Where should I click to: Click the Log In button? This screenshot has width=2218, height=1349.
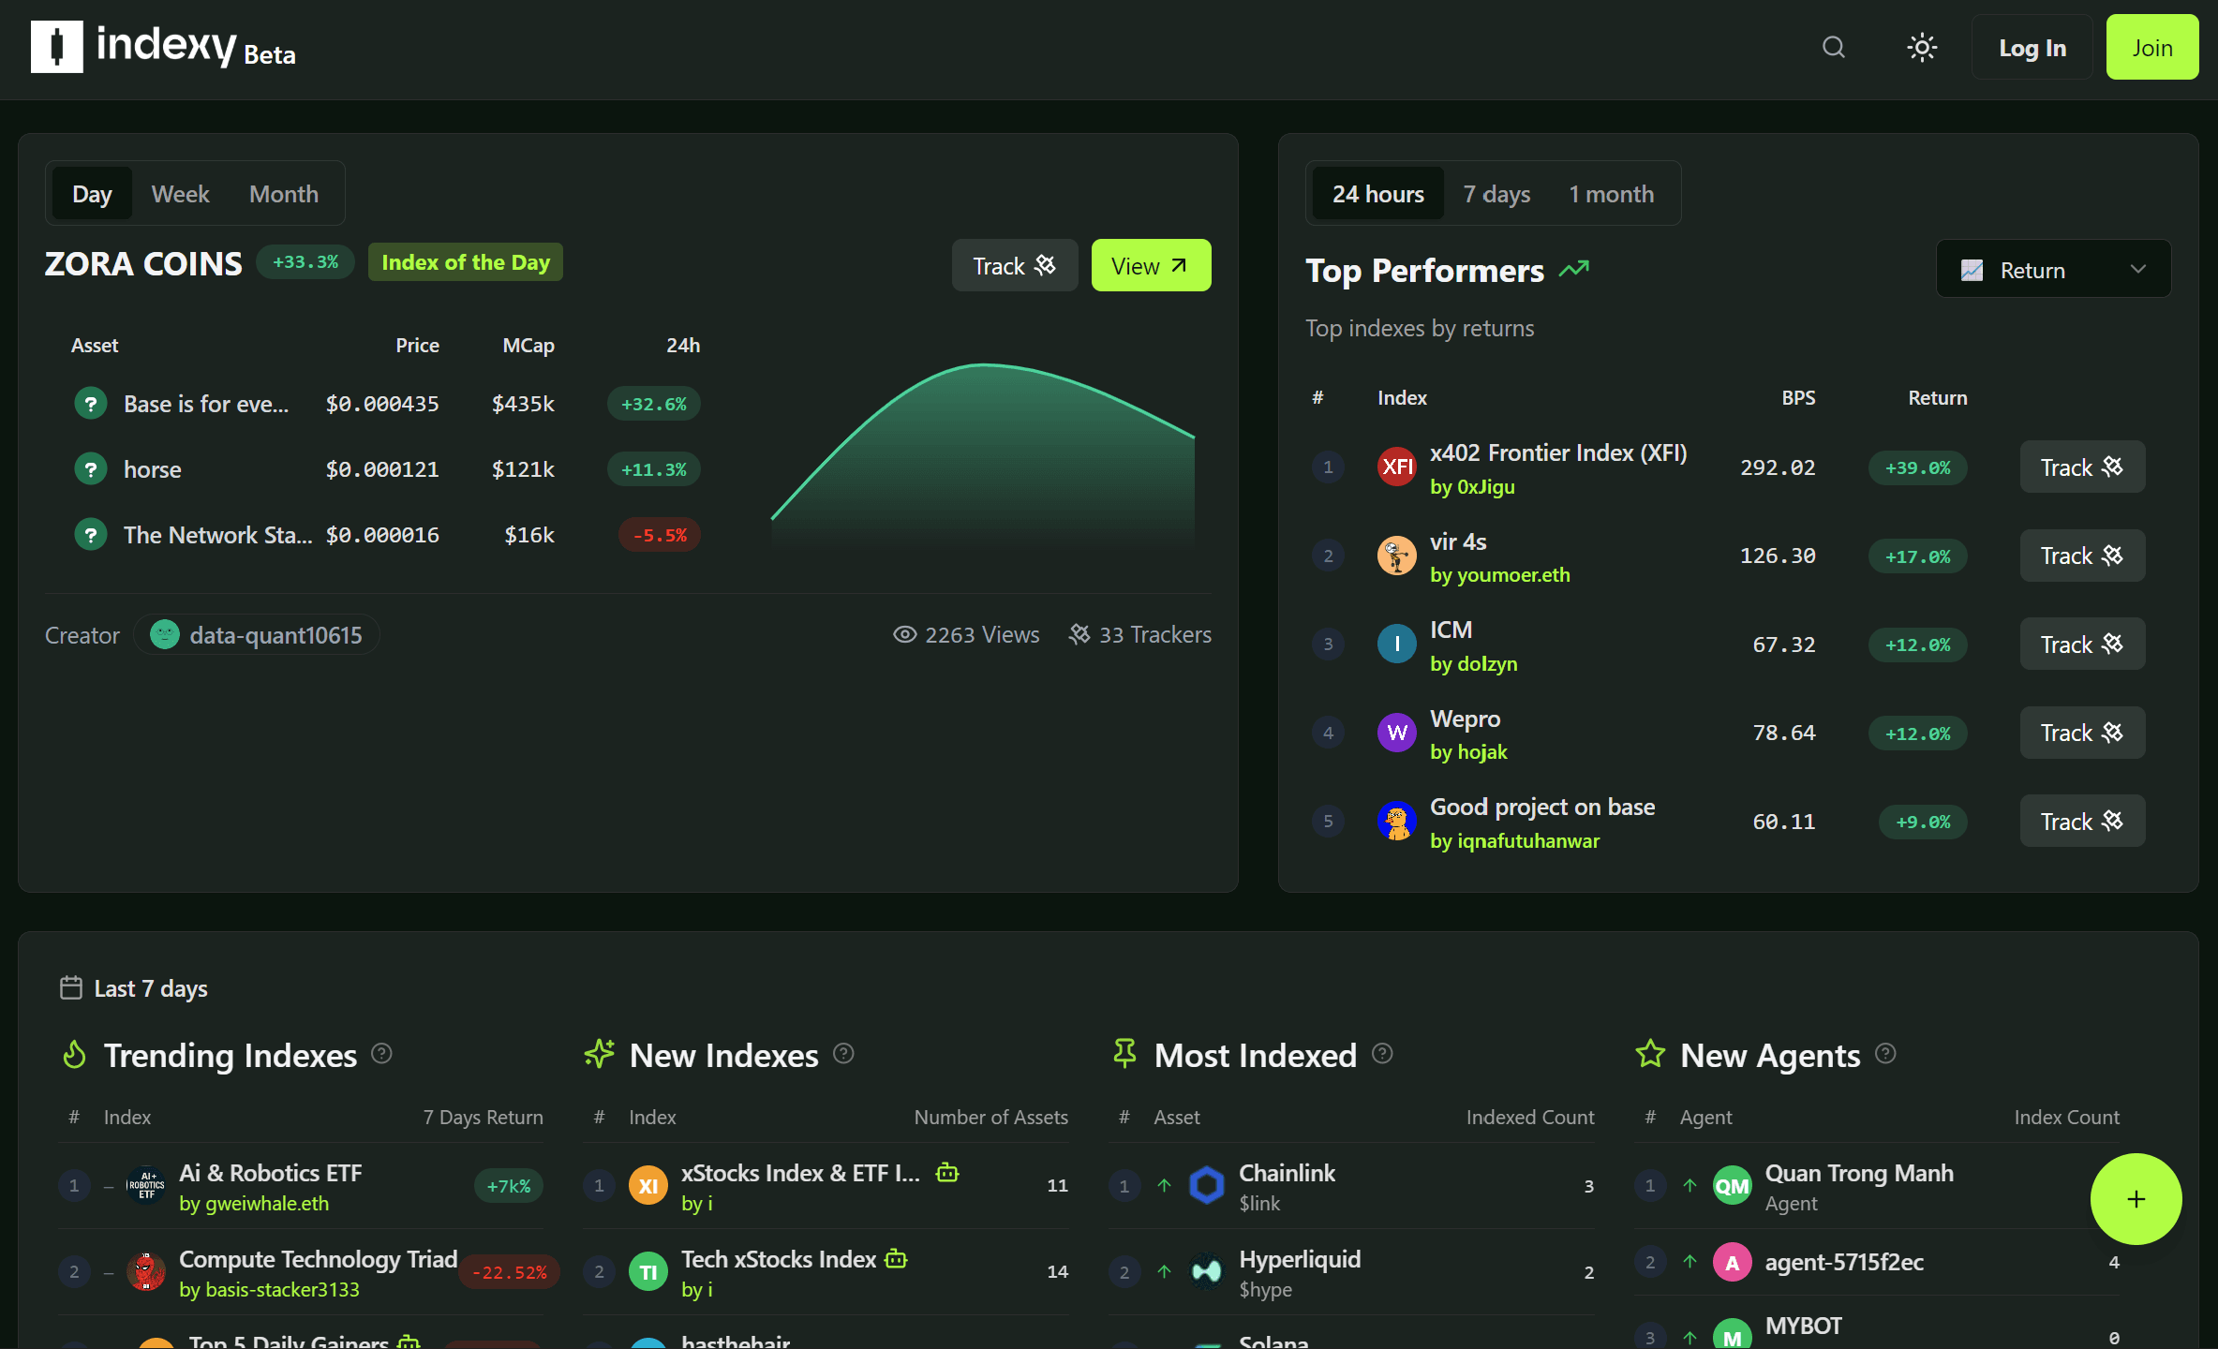coord(2032,48)
